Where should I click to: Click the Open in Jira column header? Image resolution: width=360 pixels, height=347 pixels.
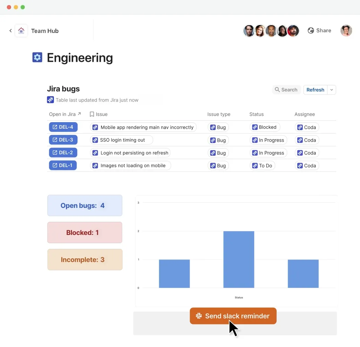pyautogui.click(x=65, y=114)
